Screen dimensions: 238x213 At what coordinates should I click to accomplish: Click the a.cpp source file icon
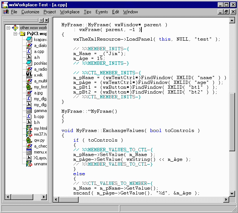pyautogui.click(x=29, y=51)
